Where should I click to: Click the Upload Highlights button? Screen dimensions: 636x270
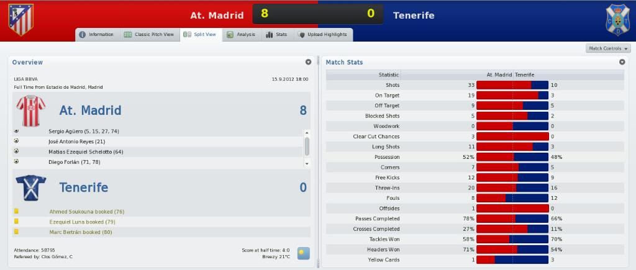click(323, 35)
